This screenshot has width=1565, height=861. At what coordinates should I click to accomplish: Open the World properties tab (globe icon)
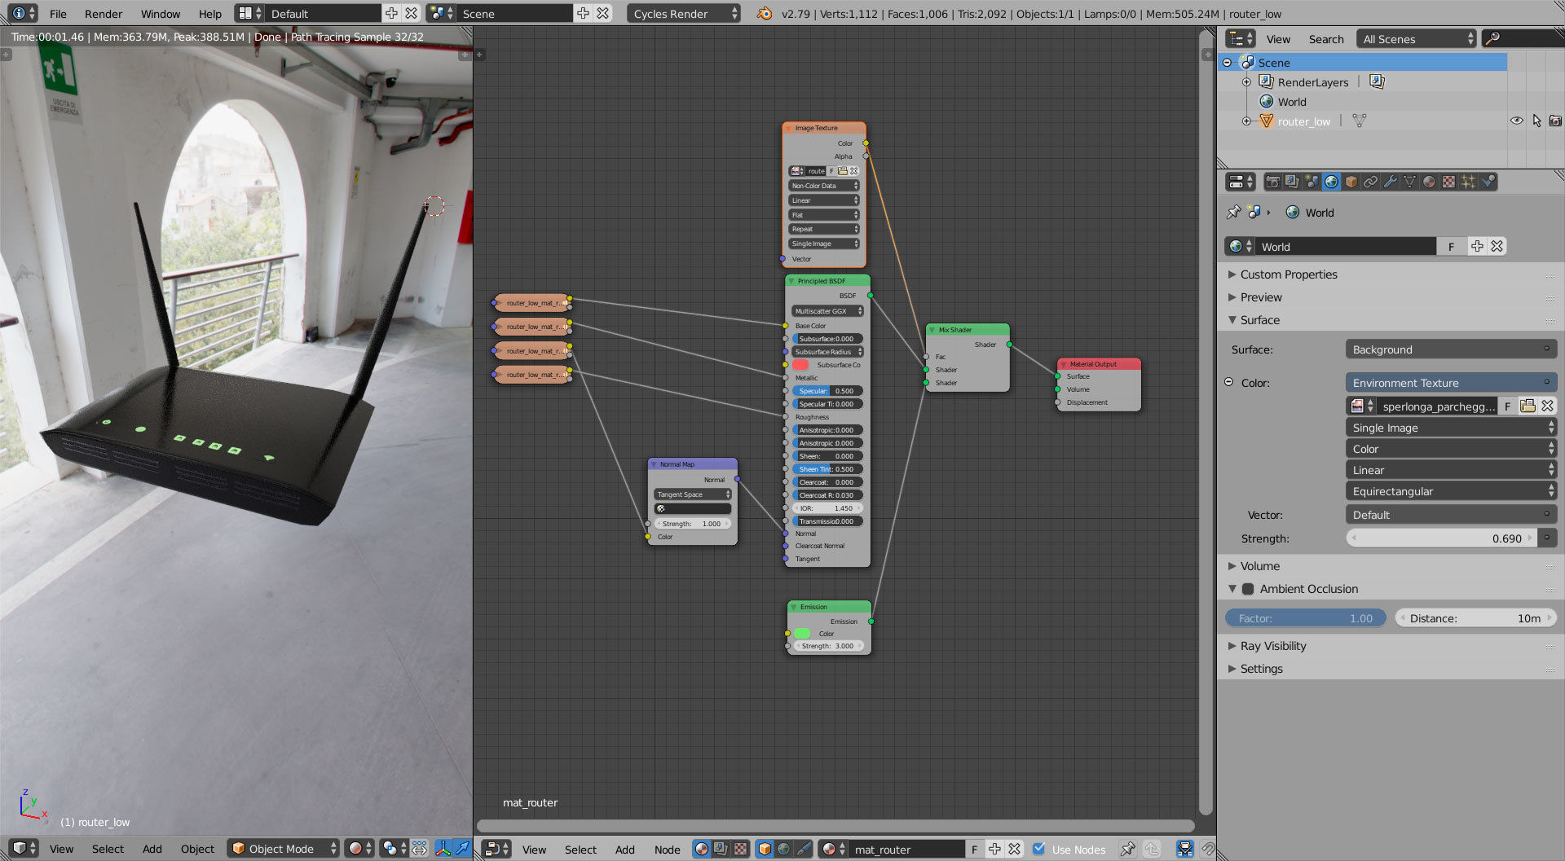[1331, 182]
